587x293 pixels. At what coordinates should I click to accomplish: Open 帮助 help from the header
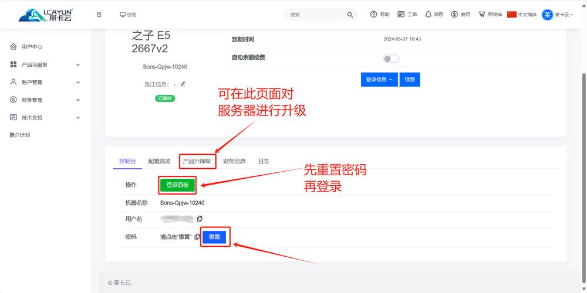[380, 15]
